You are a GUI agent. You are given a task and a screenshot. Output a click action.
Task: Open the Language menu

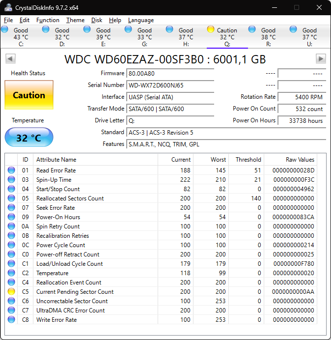tap(141, 20)
